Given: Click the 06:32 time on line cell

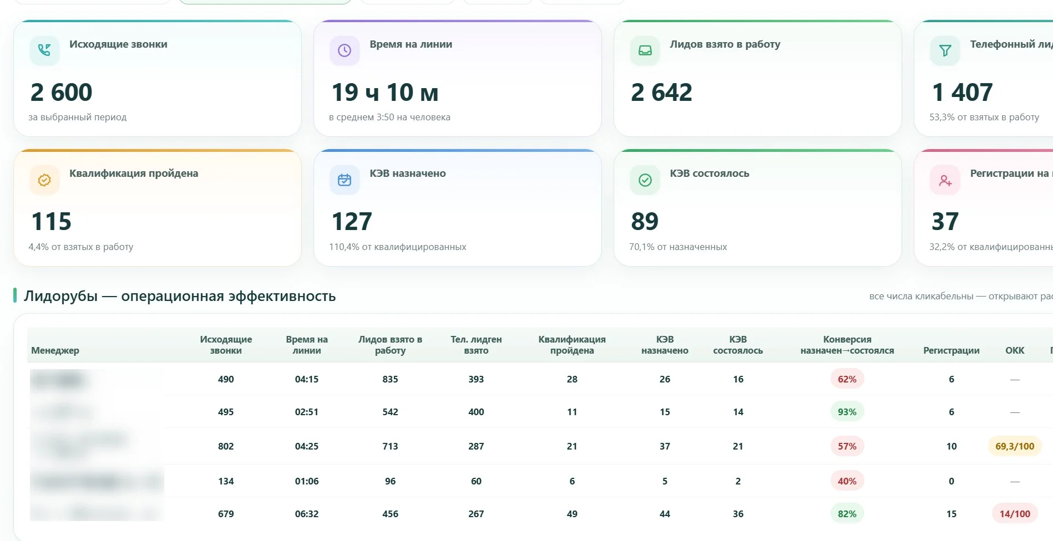Looking at the screenshot, I should click(x=307, y=514).
